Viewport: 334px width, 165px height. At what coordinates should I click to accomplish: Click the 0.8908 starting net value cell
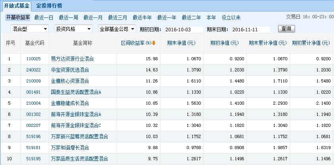coord(237,148)
